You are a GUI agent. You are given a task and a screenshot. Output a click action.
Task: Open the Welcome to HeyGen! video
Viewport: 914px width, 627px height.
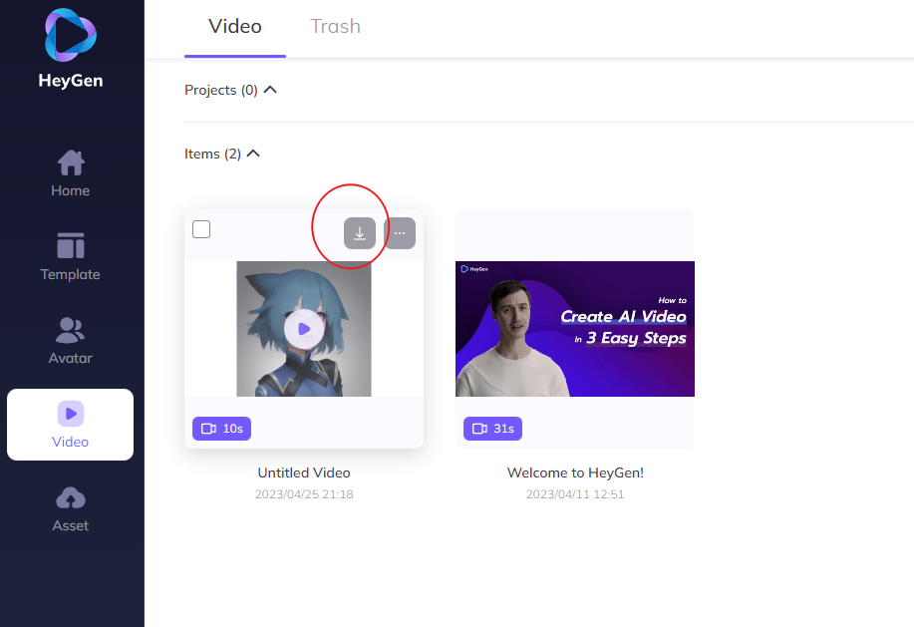(574, 471)
